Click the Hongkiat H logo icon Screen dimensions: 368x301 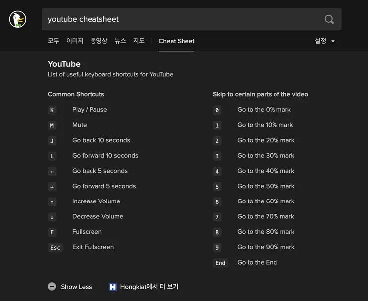coord(113,287)
